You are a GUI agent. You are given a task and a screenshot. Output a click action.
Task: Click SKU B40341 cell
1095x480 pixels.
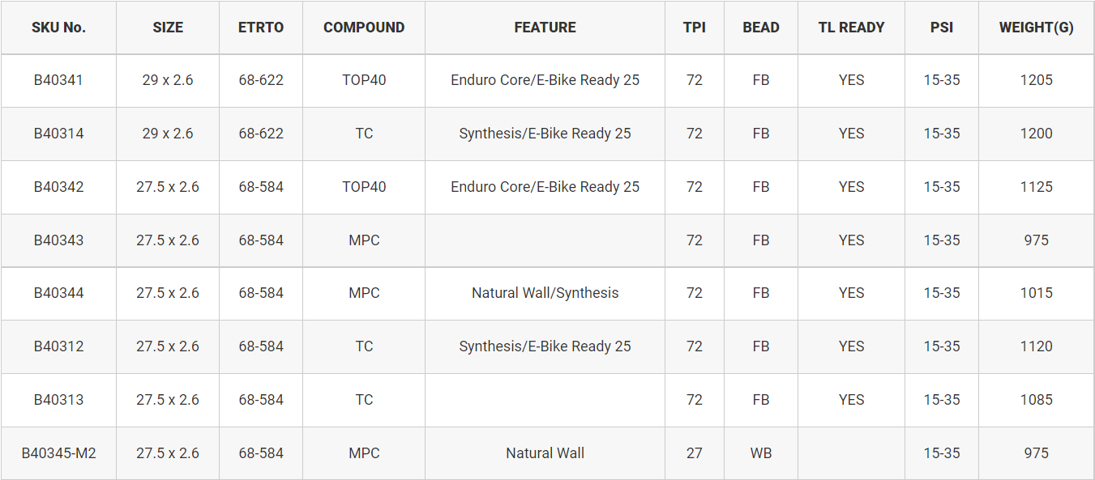coord(58,80)
